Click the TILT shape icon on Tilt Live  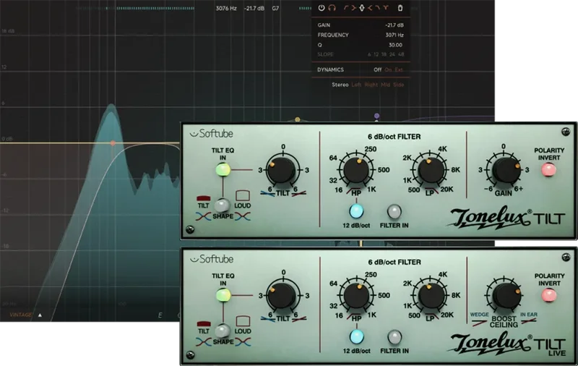click(204, 324)
